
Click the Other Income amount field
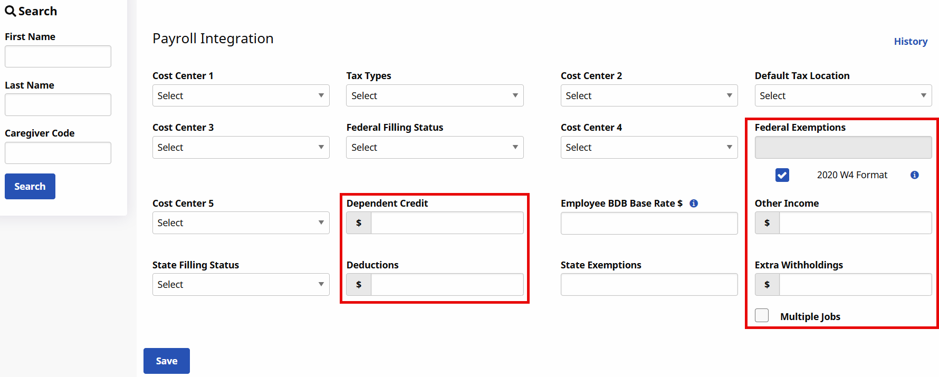tap(855, 223)
